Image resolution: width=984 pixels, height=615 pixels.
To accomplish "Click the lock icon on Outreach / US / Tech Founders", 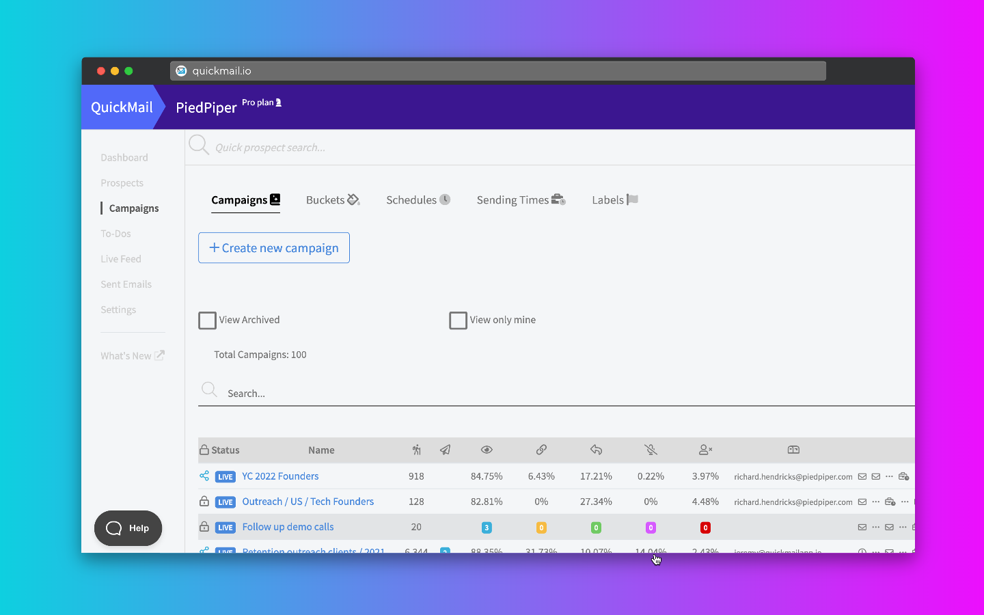I will click(x=204, y=501).
